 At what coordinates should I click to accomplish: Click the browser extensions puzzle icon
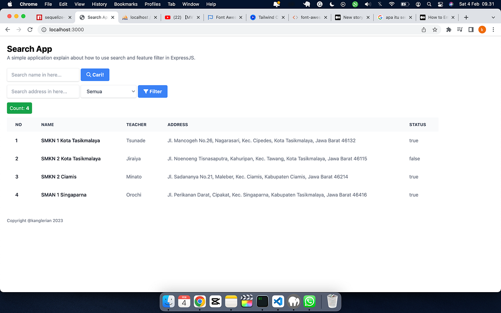(448, 30)
